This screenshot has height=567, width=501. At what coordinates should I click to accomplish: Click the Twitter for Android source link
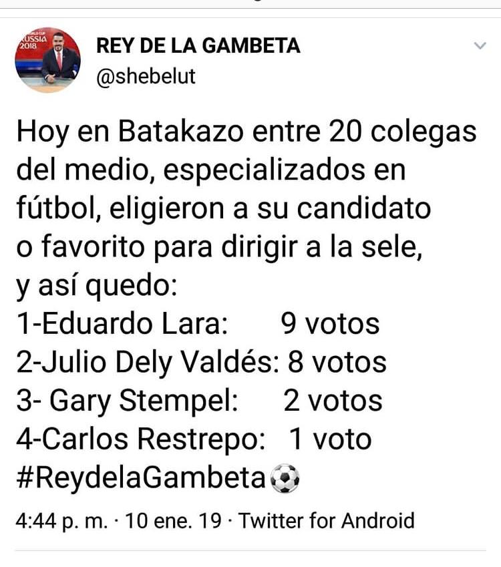click(x=327, y=520)
